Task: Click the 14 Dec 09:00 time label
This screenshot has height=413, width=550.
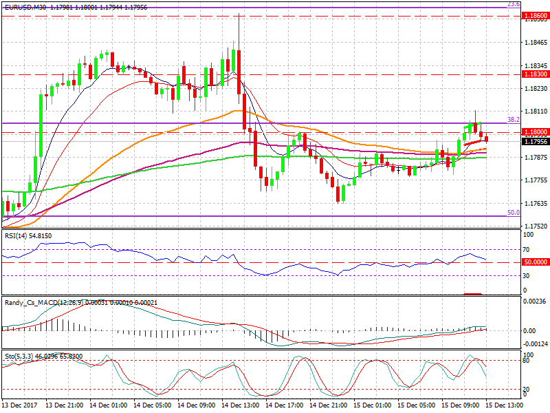Action: point(197,405)
